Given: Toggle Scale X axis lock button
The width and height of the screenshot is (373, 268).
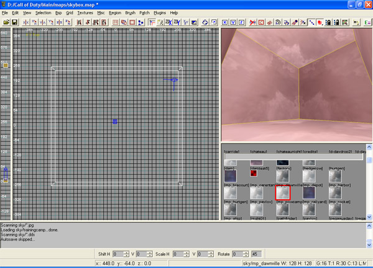Looking at the screenshot, I should 224,22.
